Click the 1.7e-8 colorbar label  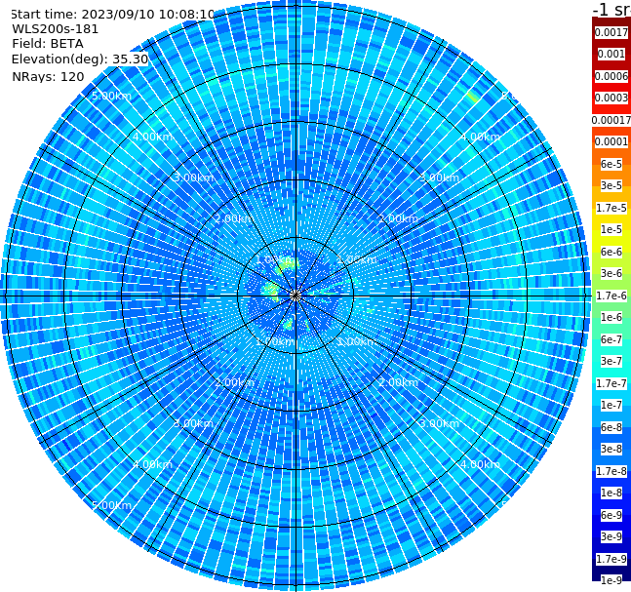[x=611, y=471]
